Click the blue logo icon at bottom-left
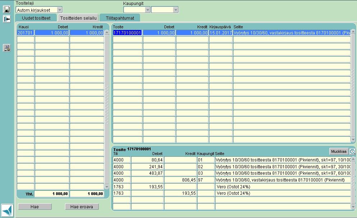The image size is (357, 218). coord(7,210)
